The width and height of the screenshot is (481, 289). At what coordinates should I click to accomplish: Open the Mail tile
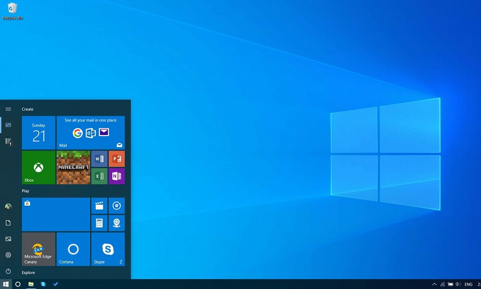click(90, 132)
